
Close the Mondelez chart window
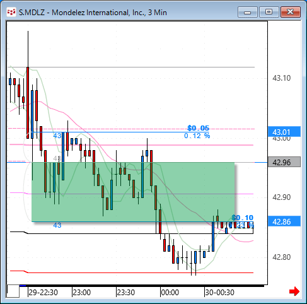[291, 12]
